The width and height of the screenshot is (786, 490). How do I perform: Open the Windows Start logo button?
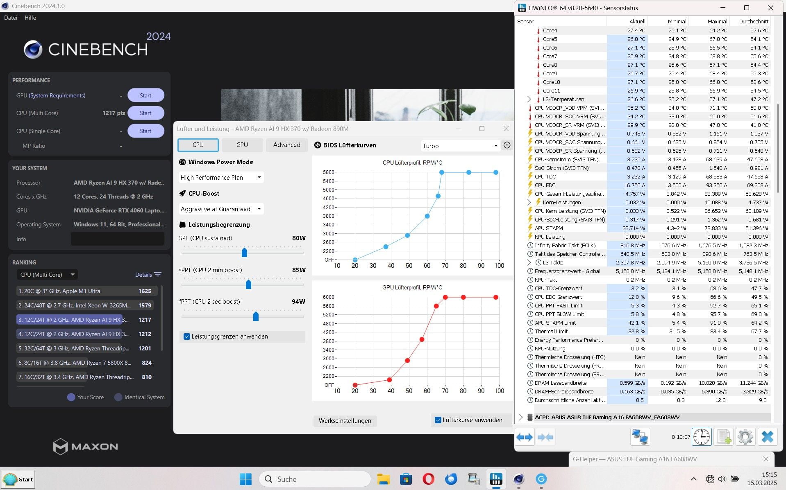[x=245, y=479]
